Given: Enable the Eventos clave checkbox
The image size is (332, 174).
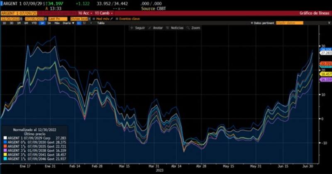Looking at the screenshot, I should pyautogui.click(x=117, y=19).
